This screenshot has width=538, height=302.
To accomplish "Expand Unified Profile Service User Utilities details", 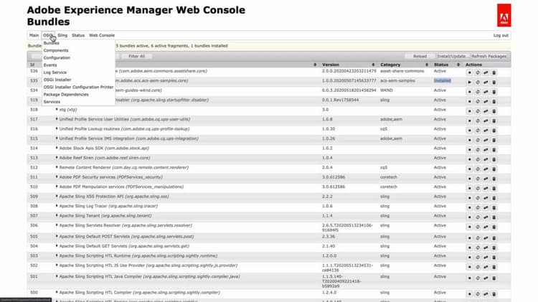I will (57, 119).
